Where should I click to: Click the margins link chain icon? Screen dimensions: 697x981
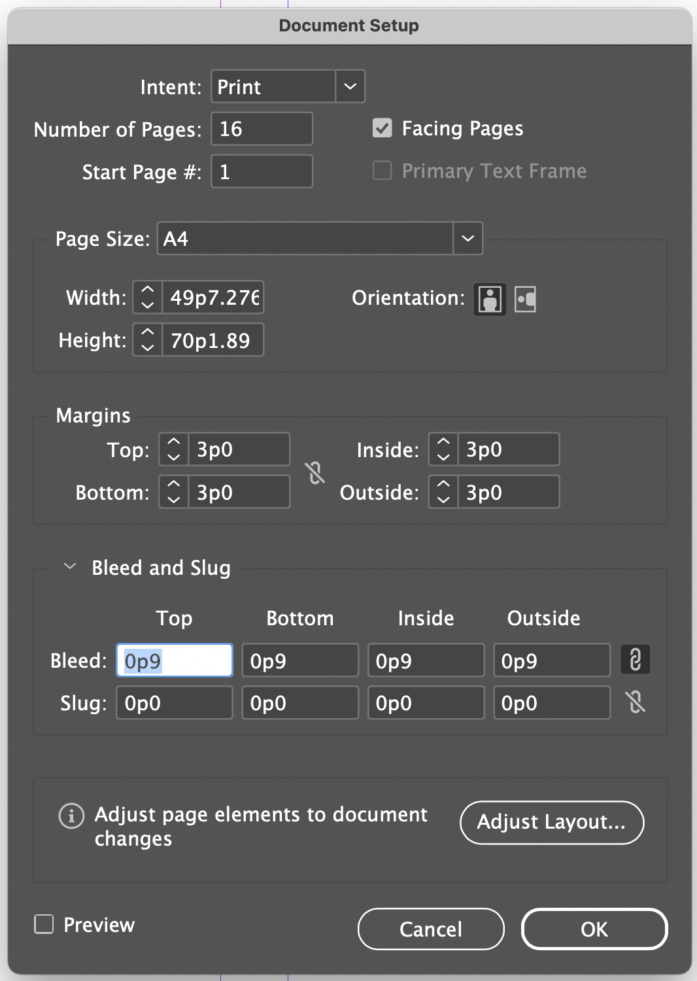click(315, 472)
